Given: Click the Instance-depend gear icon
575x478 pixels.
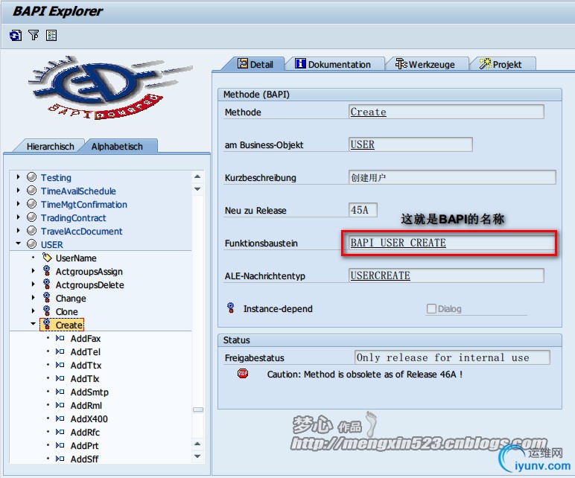Looking at the screenshot, I should 231,308.
